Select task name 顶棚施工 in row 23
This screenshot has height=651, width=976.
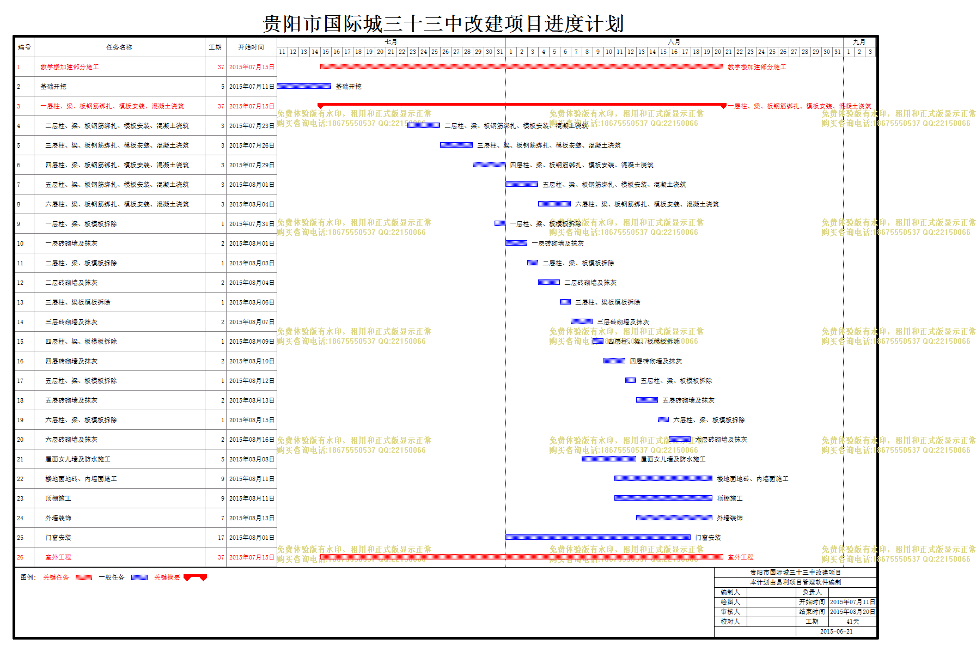58,498
